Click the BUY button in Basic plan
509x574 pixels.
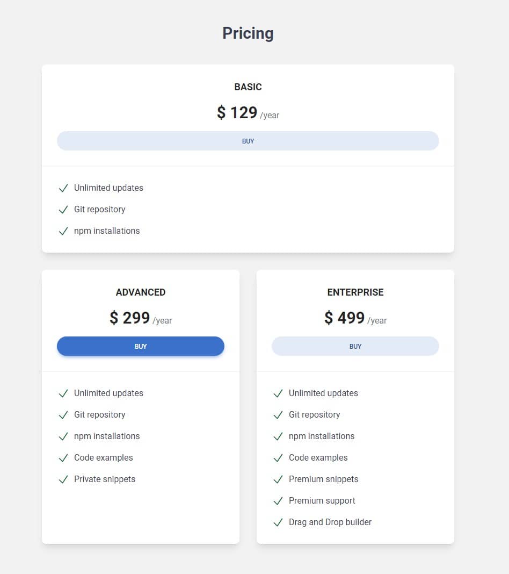(248, 141)
